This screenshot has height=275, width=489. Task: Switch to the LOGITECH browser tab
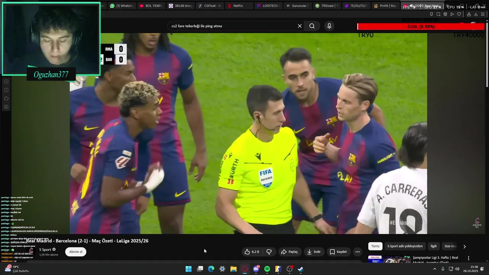pos(268,6)
